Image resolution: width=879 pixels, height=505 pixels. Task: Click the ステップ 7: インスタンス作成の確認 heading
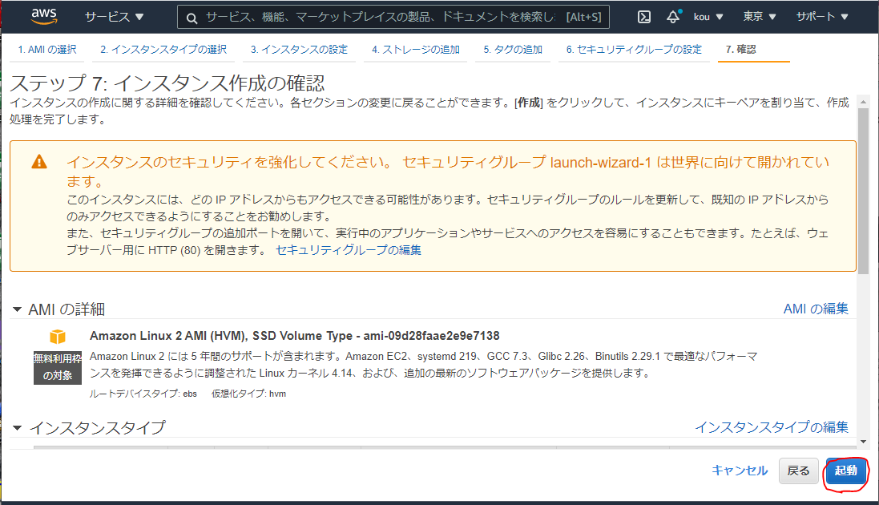click(x=167, y=83)
